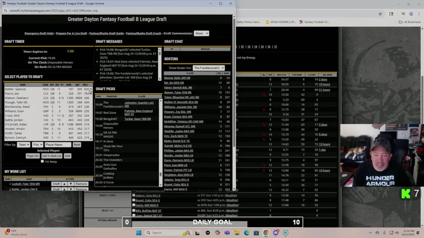Click the Draft Picks panel scrollbar

pos(161,142)
